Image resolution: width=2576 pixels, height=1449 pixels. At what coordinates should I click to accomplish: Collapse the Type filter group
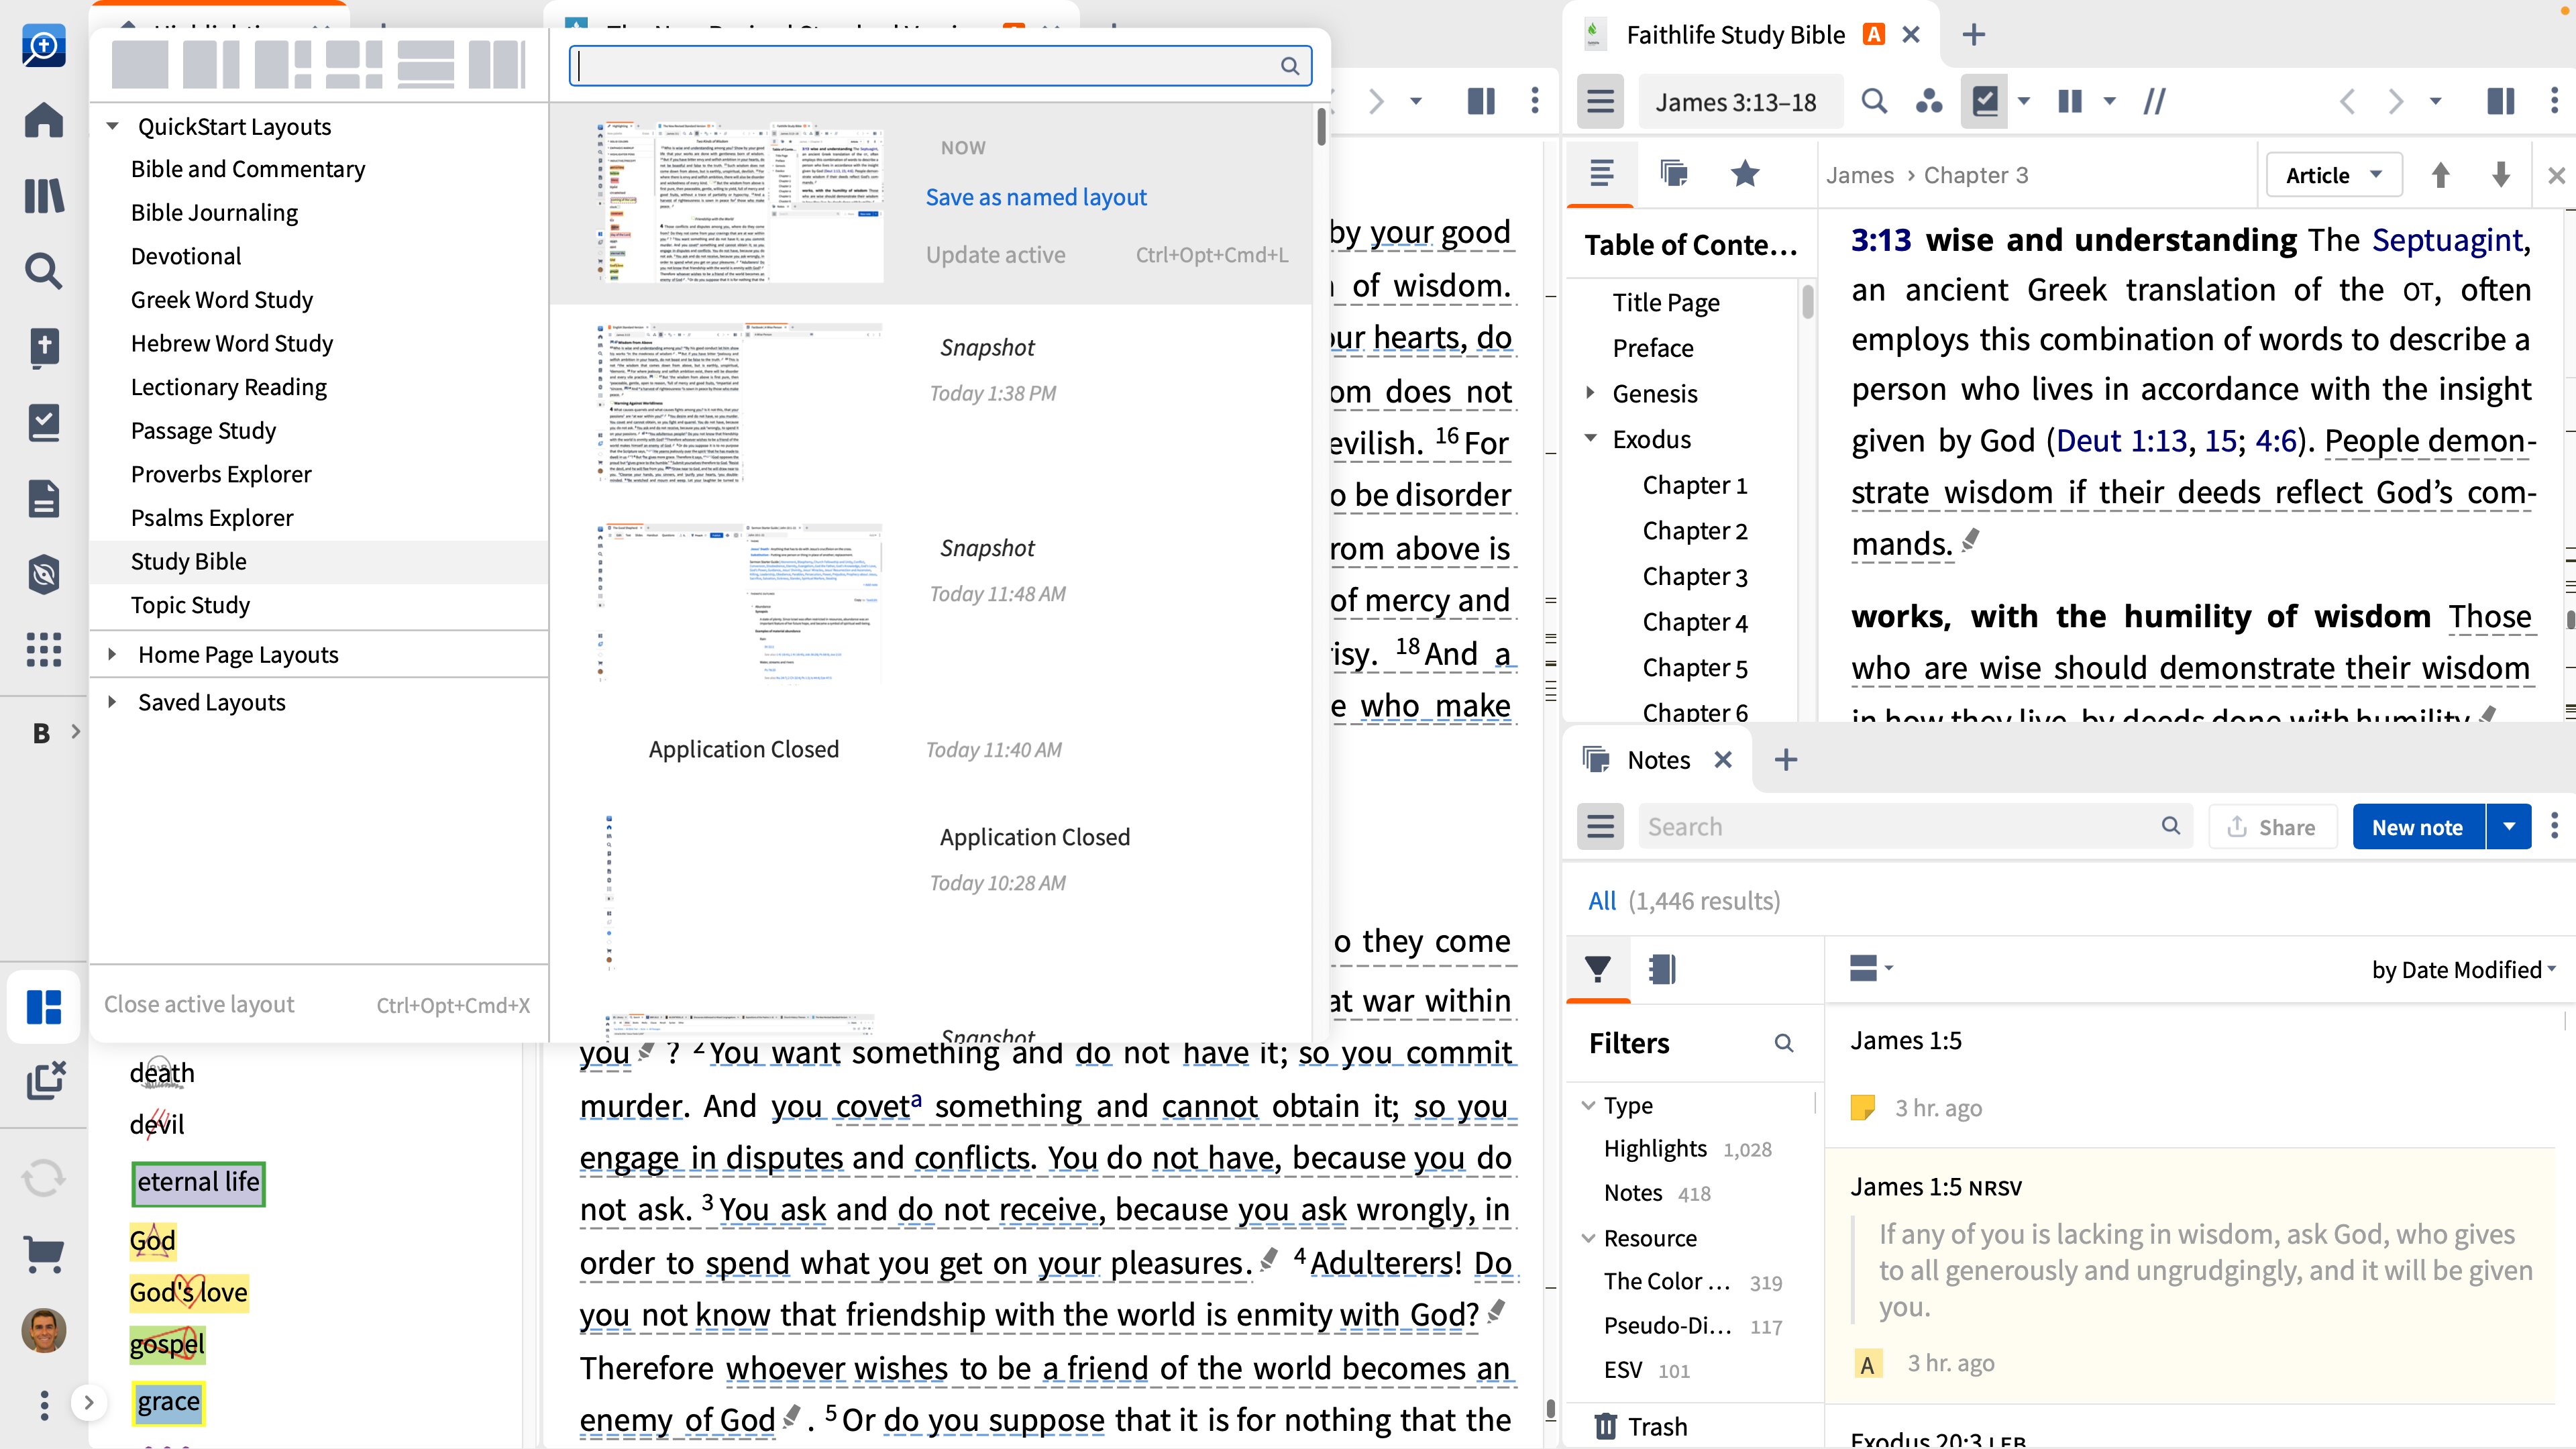[1588, 1105]
